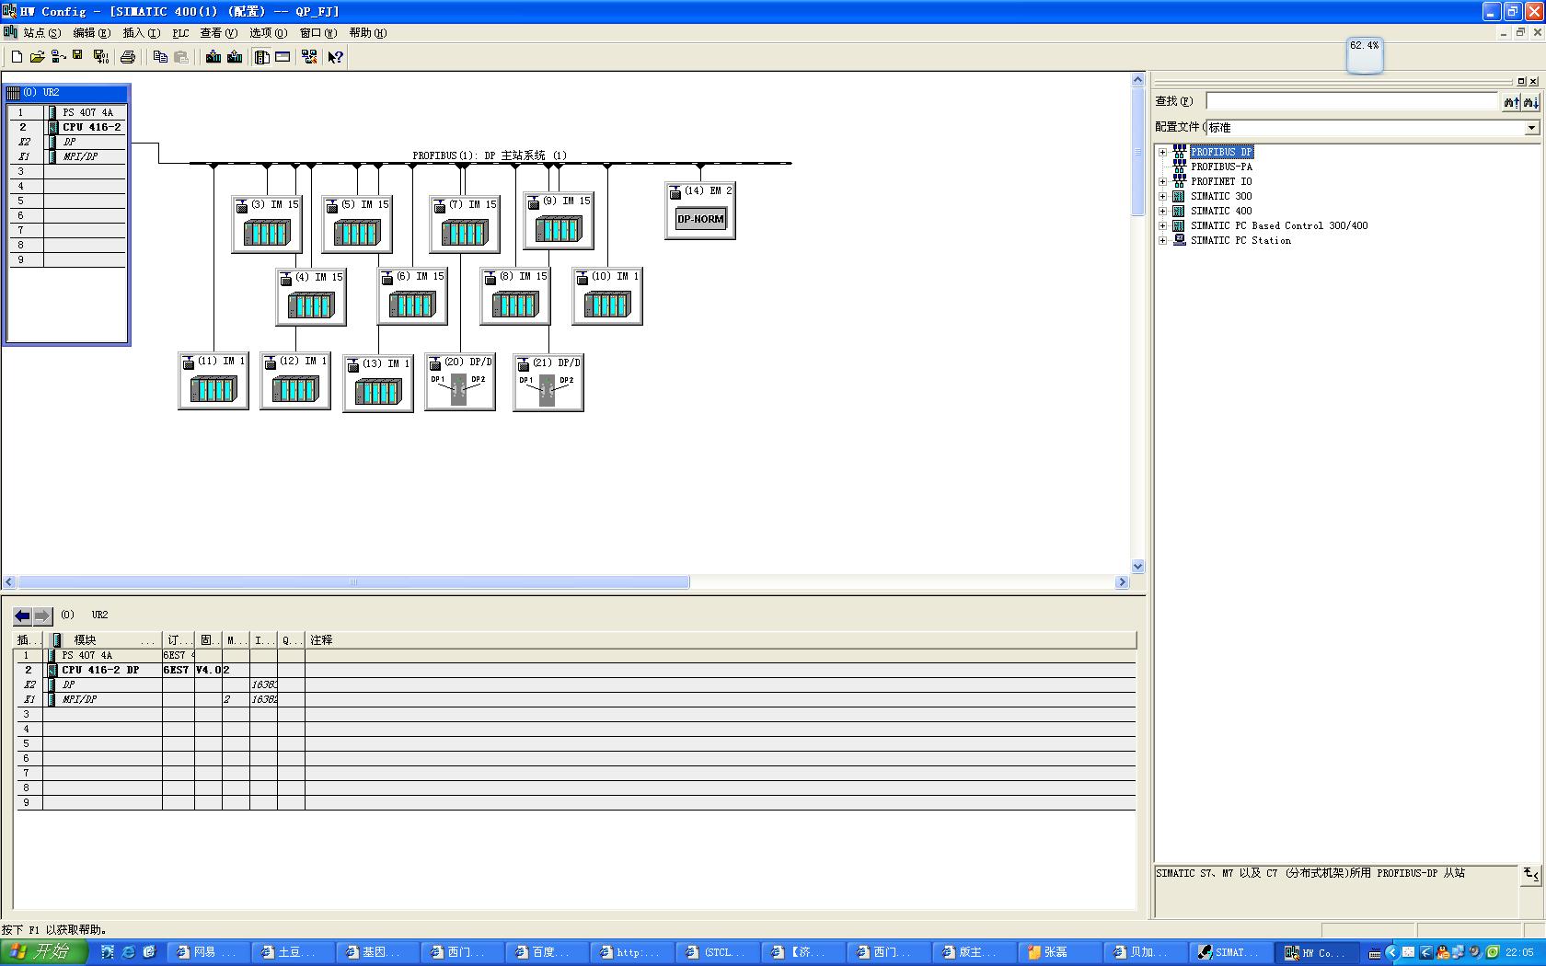Click the back navigation arrow in detail pane

click(22, 615)
